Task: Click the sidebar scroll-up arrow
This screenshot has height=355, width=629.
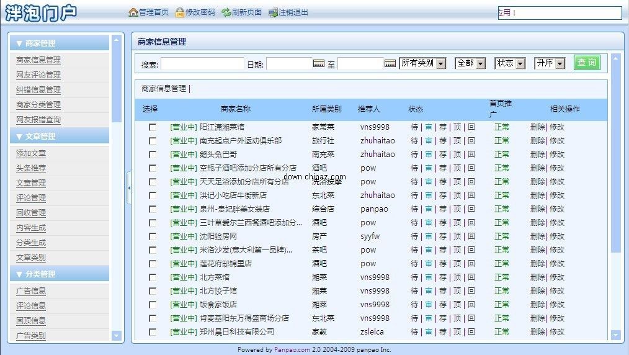Action: click(117, 40)
